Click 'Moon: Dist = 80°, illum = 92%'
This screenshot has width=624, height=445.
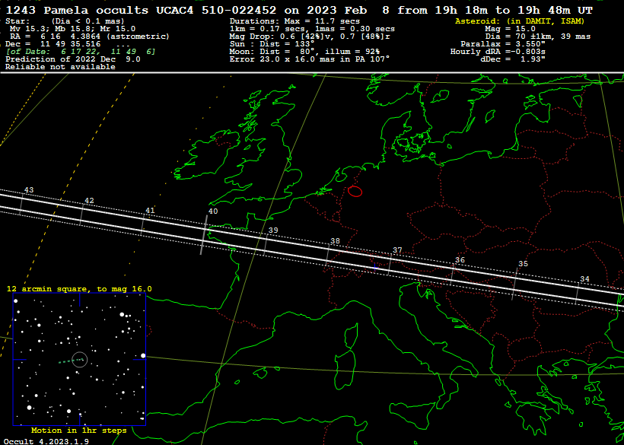tap(304, 51)
